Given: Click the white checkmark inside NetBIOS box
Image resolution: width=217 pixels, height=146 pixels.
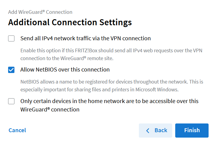Looking at the screenshot, I should pos(11,70).
